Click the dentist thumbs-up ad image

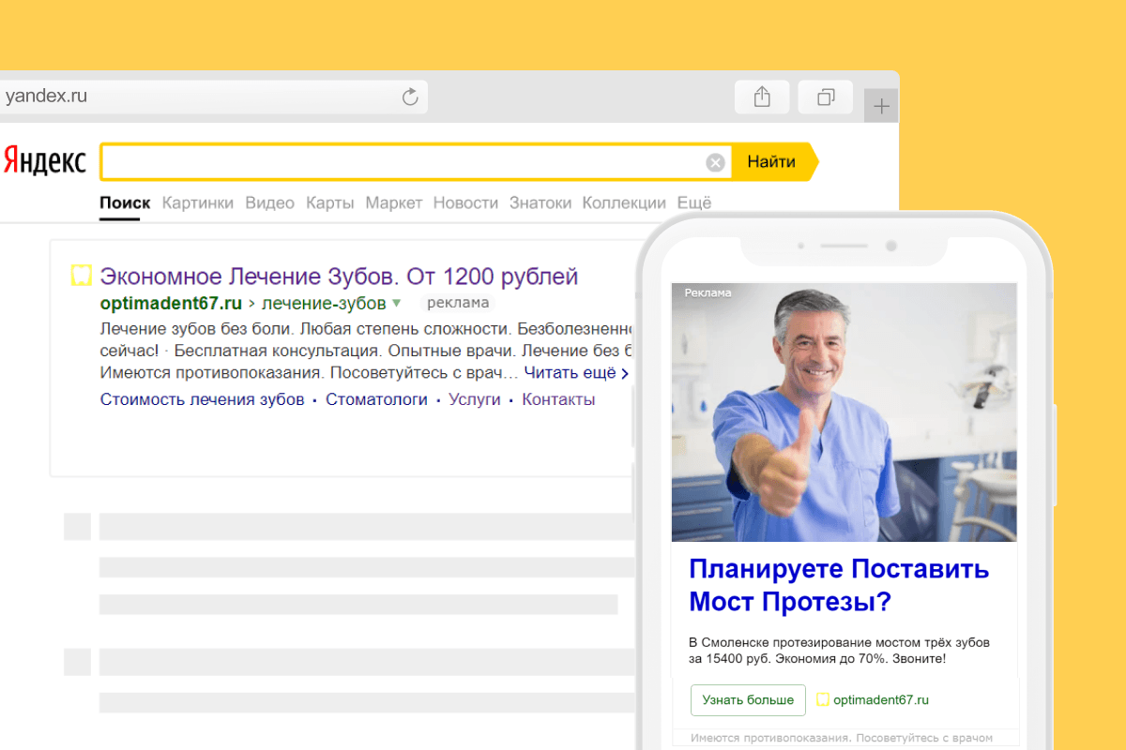(844, 412)
